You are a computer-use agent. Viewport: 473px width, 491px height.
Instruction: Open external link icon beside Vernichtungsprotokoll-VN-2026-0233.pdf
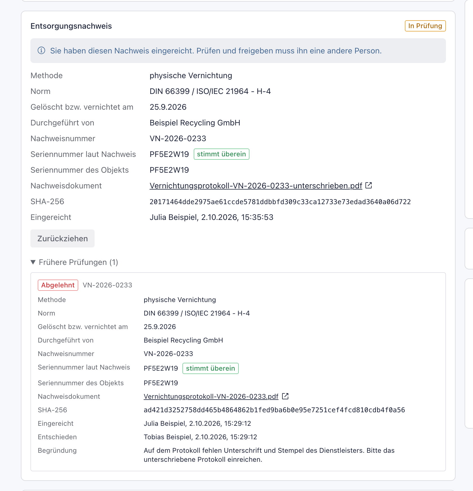pos(285,396)
